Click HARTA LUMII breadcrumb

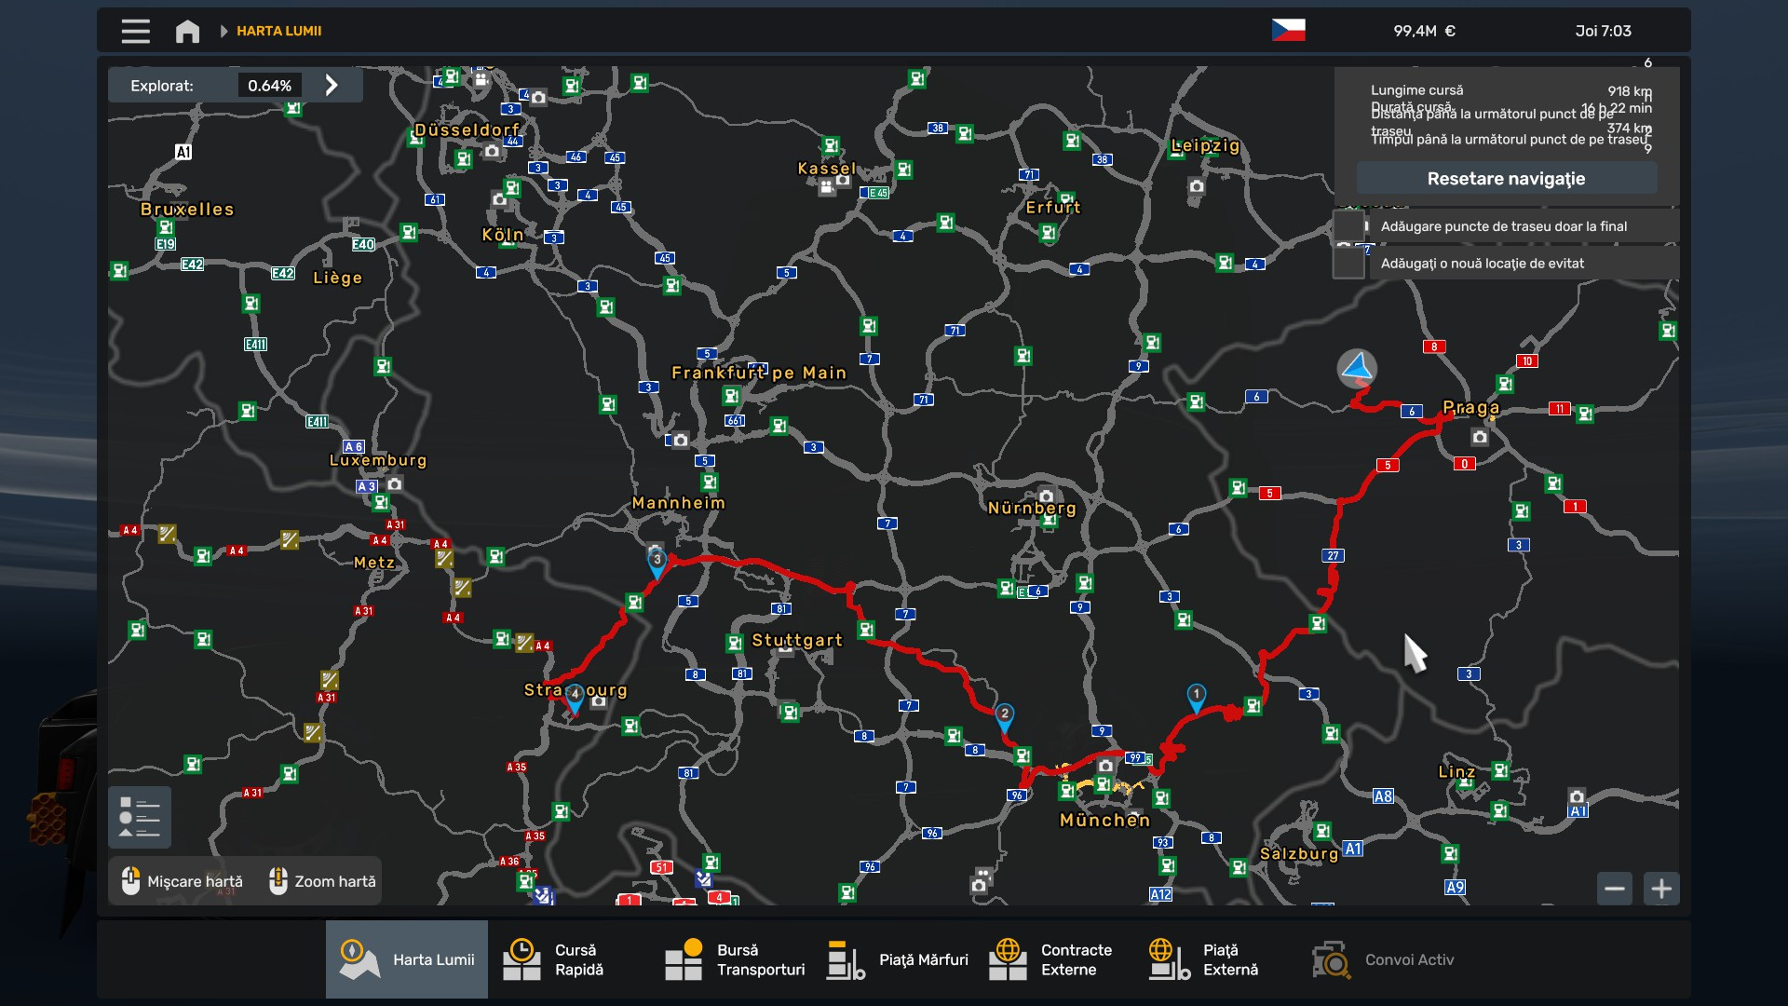(x=278, y=31)
